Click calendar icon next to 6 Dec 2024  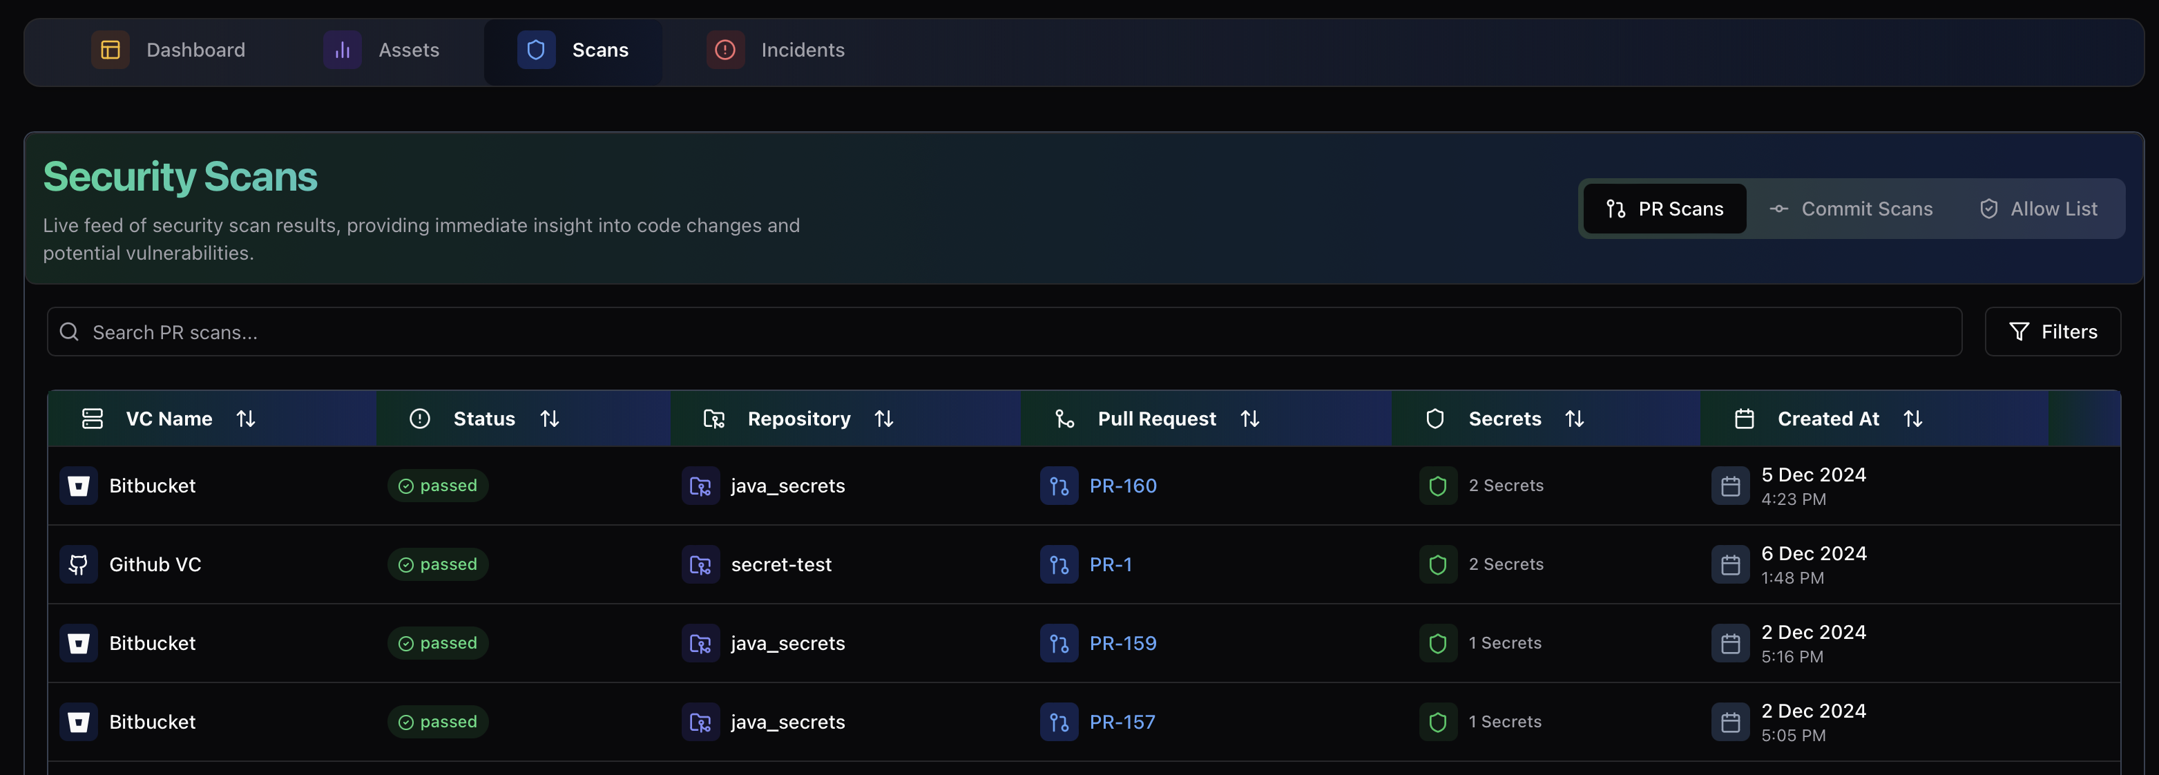click(x=1730, y=565)
